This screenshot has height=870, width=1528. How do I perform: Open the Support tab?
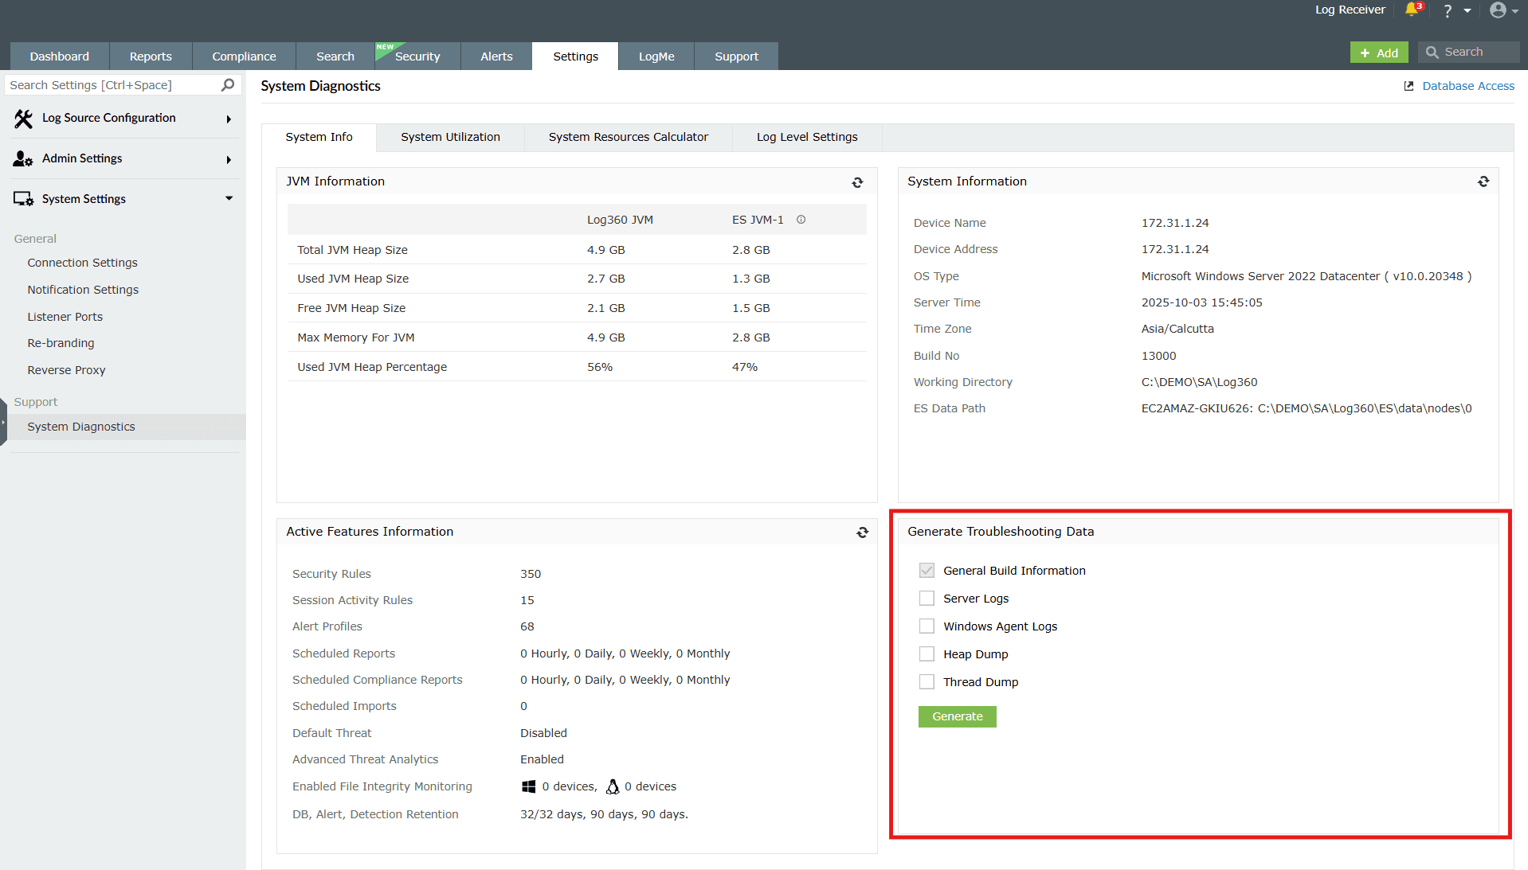736,56
